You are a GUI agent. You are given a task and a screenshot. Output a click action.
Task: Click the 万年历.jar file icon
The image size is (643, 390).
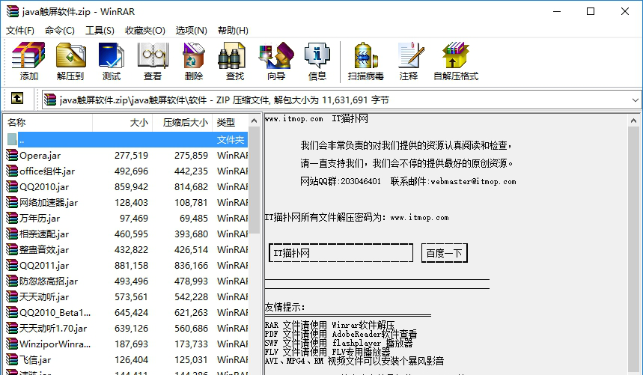click(12, 218)
